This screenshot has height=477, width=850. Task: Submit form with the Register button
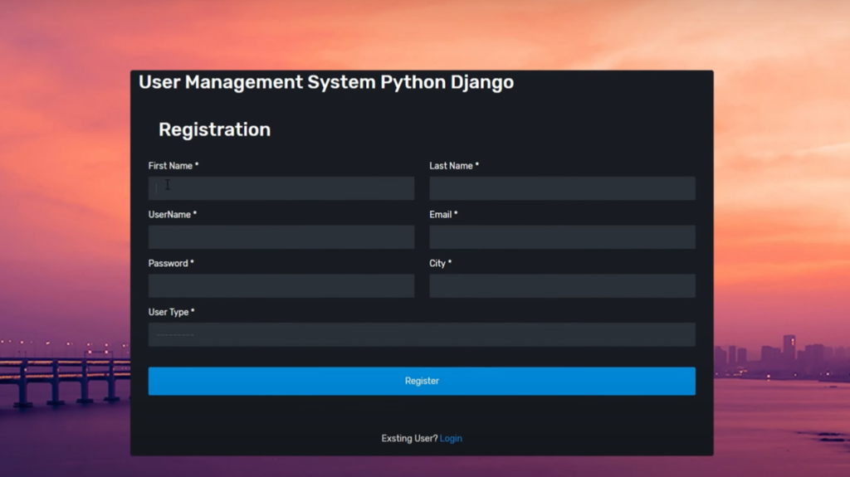coord(422,381)
